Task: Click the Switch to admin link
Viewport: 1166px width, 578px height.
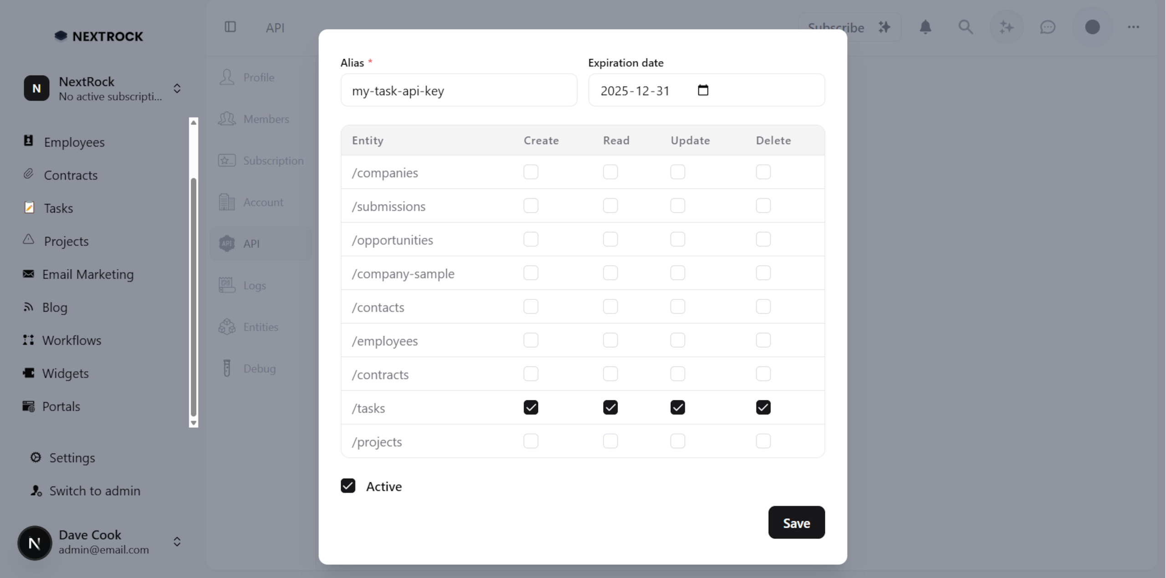Action: [94, 491]
